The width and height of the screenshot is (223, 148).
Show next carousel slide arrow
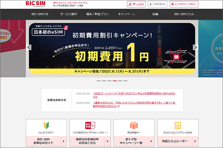pos(195,47)
